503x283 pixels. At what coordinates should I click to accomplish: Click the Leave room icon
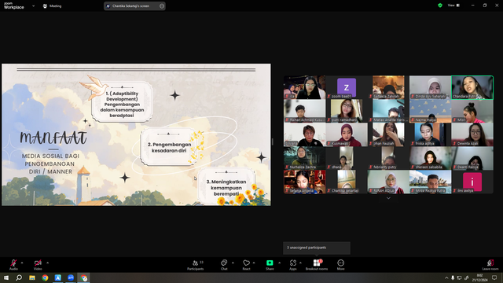[490, 263]
